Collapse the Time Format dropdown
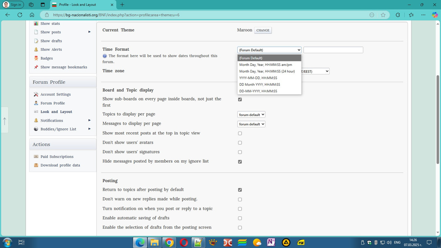The width and height of the screenshot is (441, 248). tap(269, 50)
